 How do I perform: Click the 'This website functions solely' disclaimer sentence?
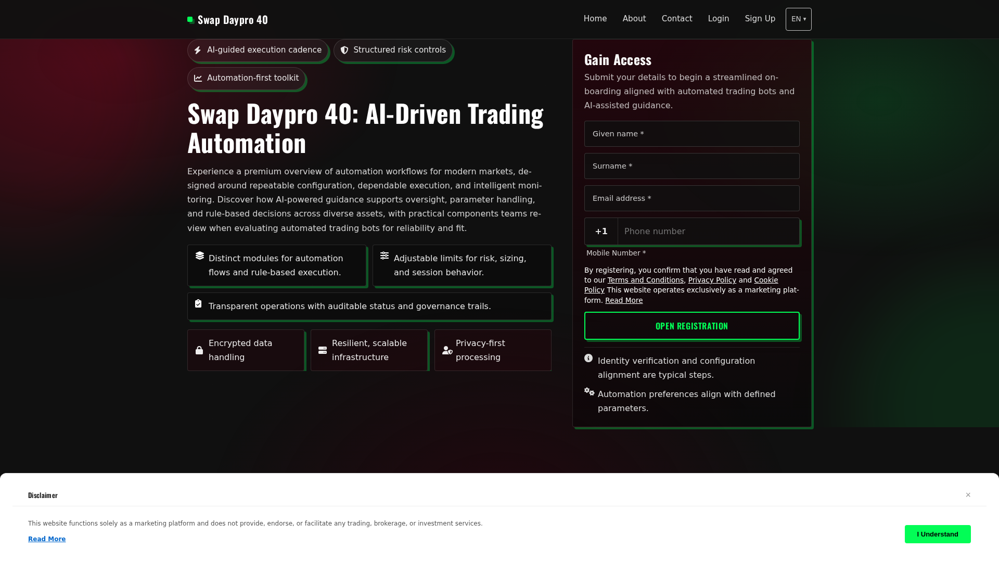tap(255, 523)
